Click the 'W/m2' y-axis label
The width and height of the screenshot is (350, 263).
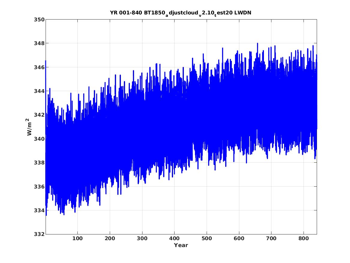pos(28,127)
